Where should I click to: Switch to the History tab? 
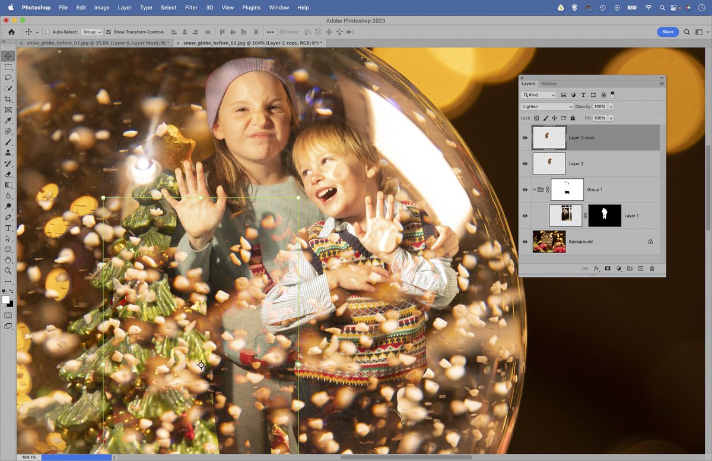(549, 84)
